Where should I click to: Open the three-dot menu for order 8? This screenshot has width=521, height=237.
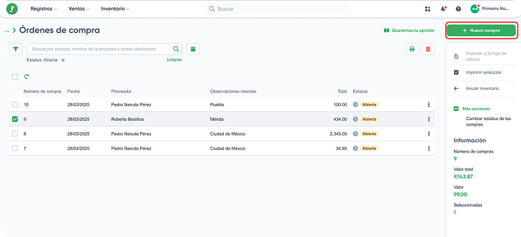click(428, 134)
